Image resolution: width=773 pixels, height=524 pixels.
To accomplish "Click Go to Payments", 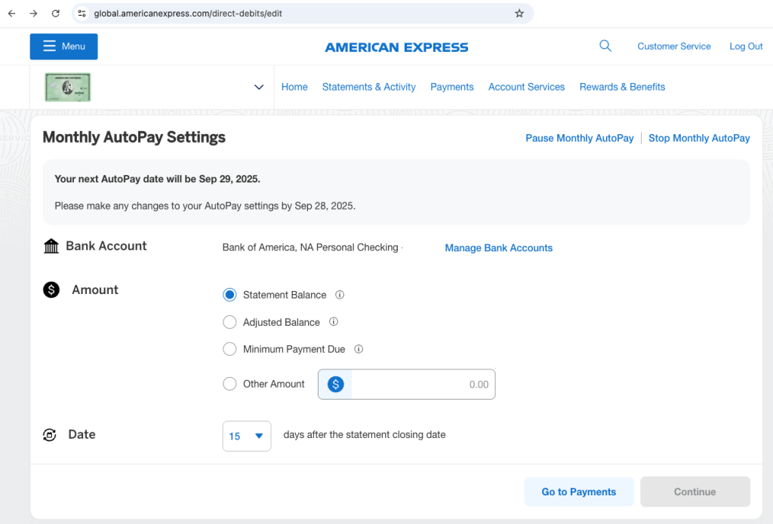I will coord(579,492).
